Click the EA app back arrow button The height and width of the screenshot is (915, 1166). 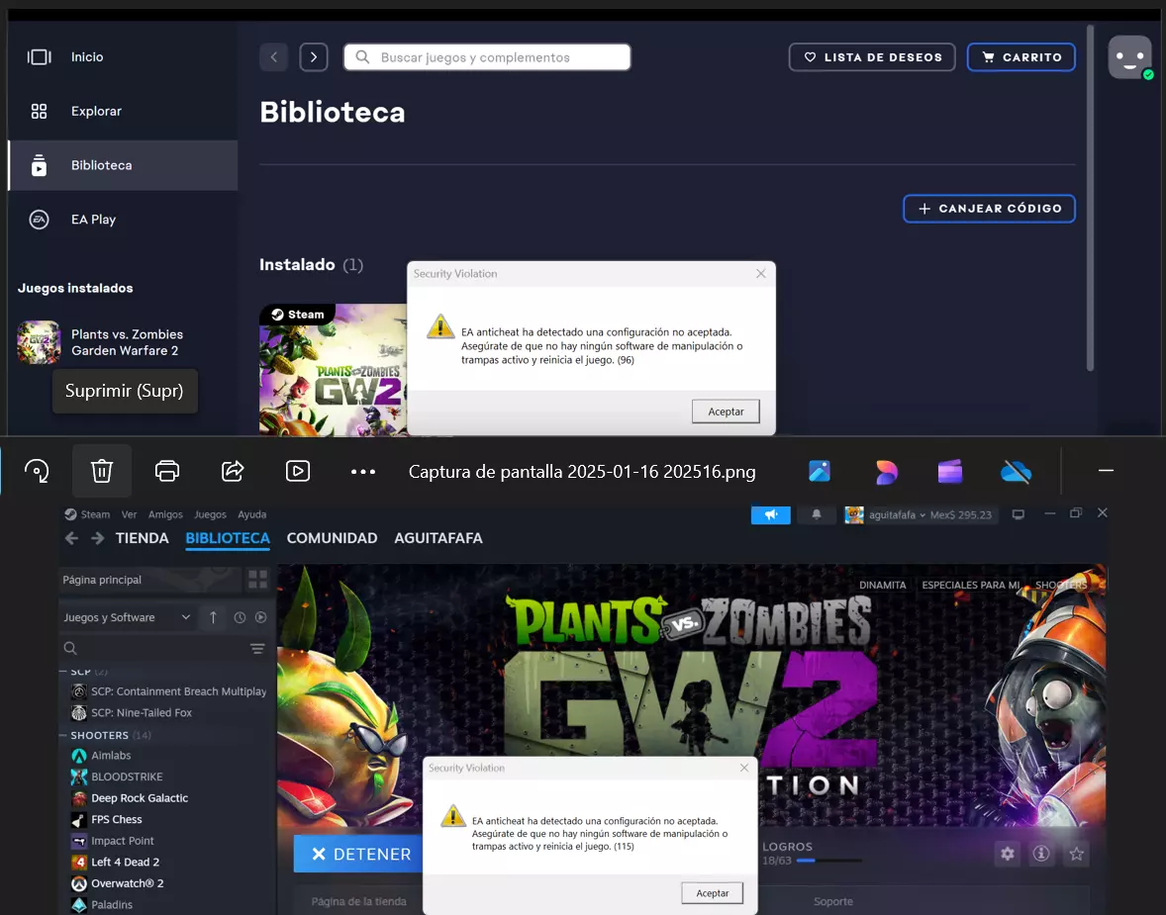tap(273, 57)
